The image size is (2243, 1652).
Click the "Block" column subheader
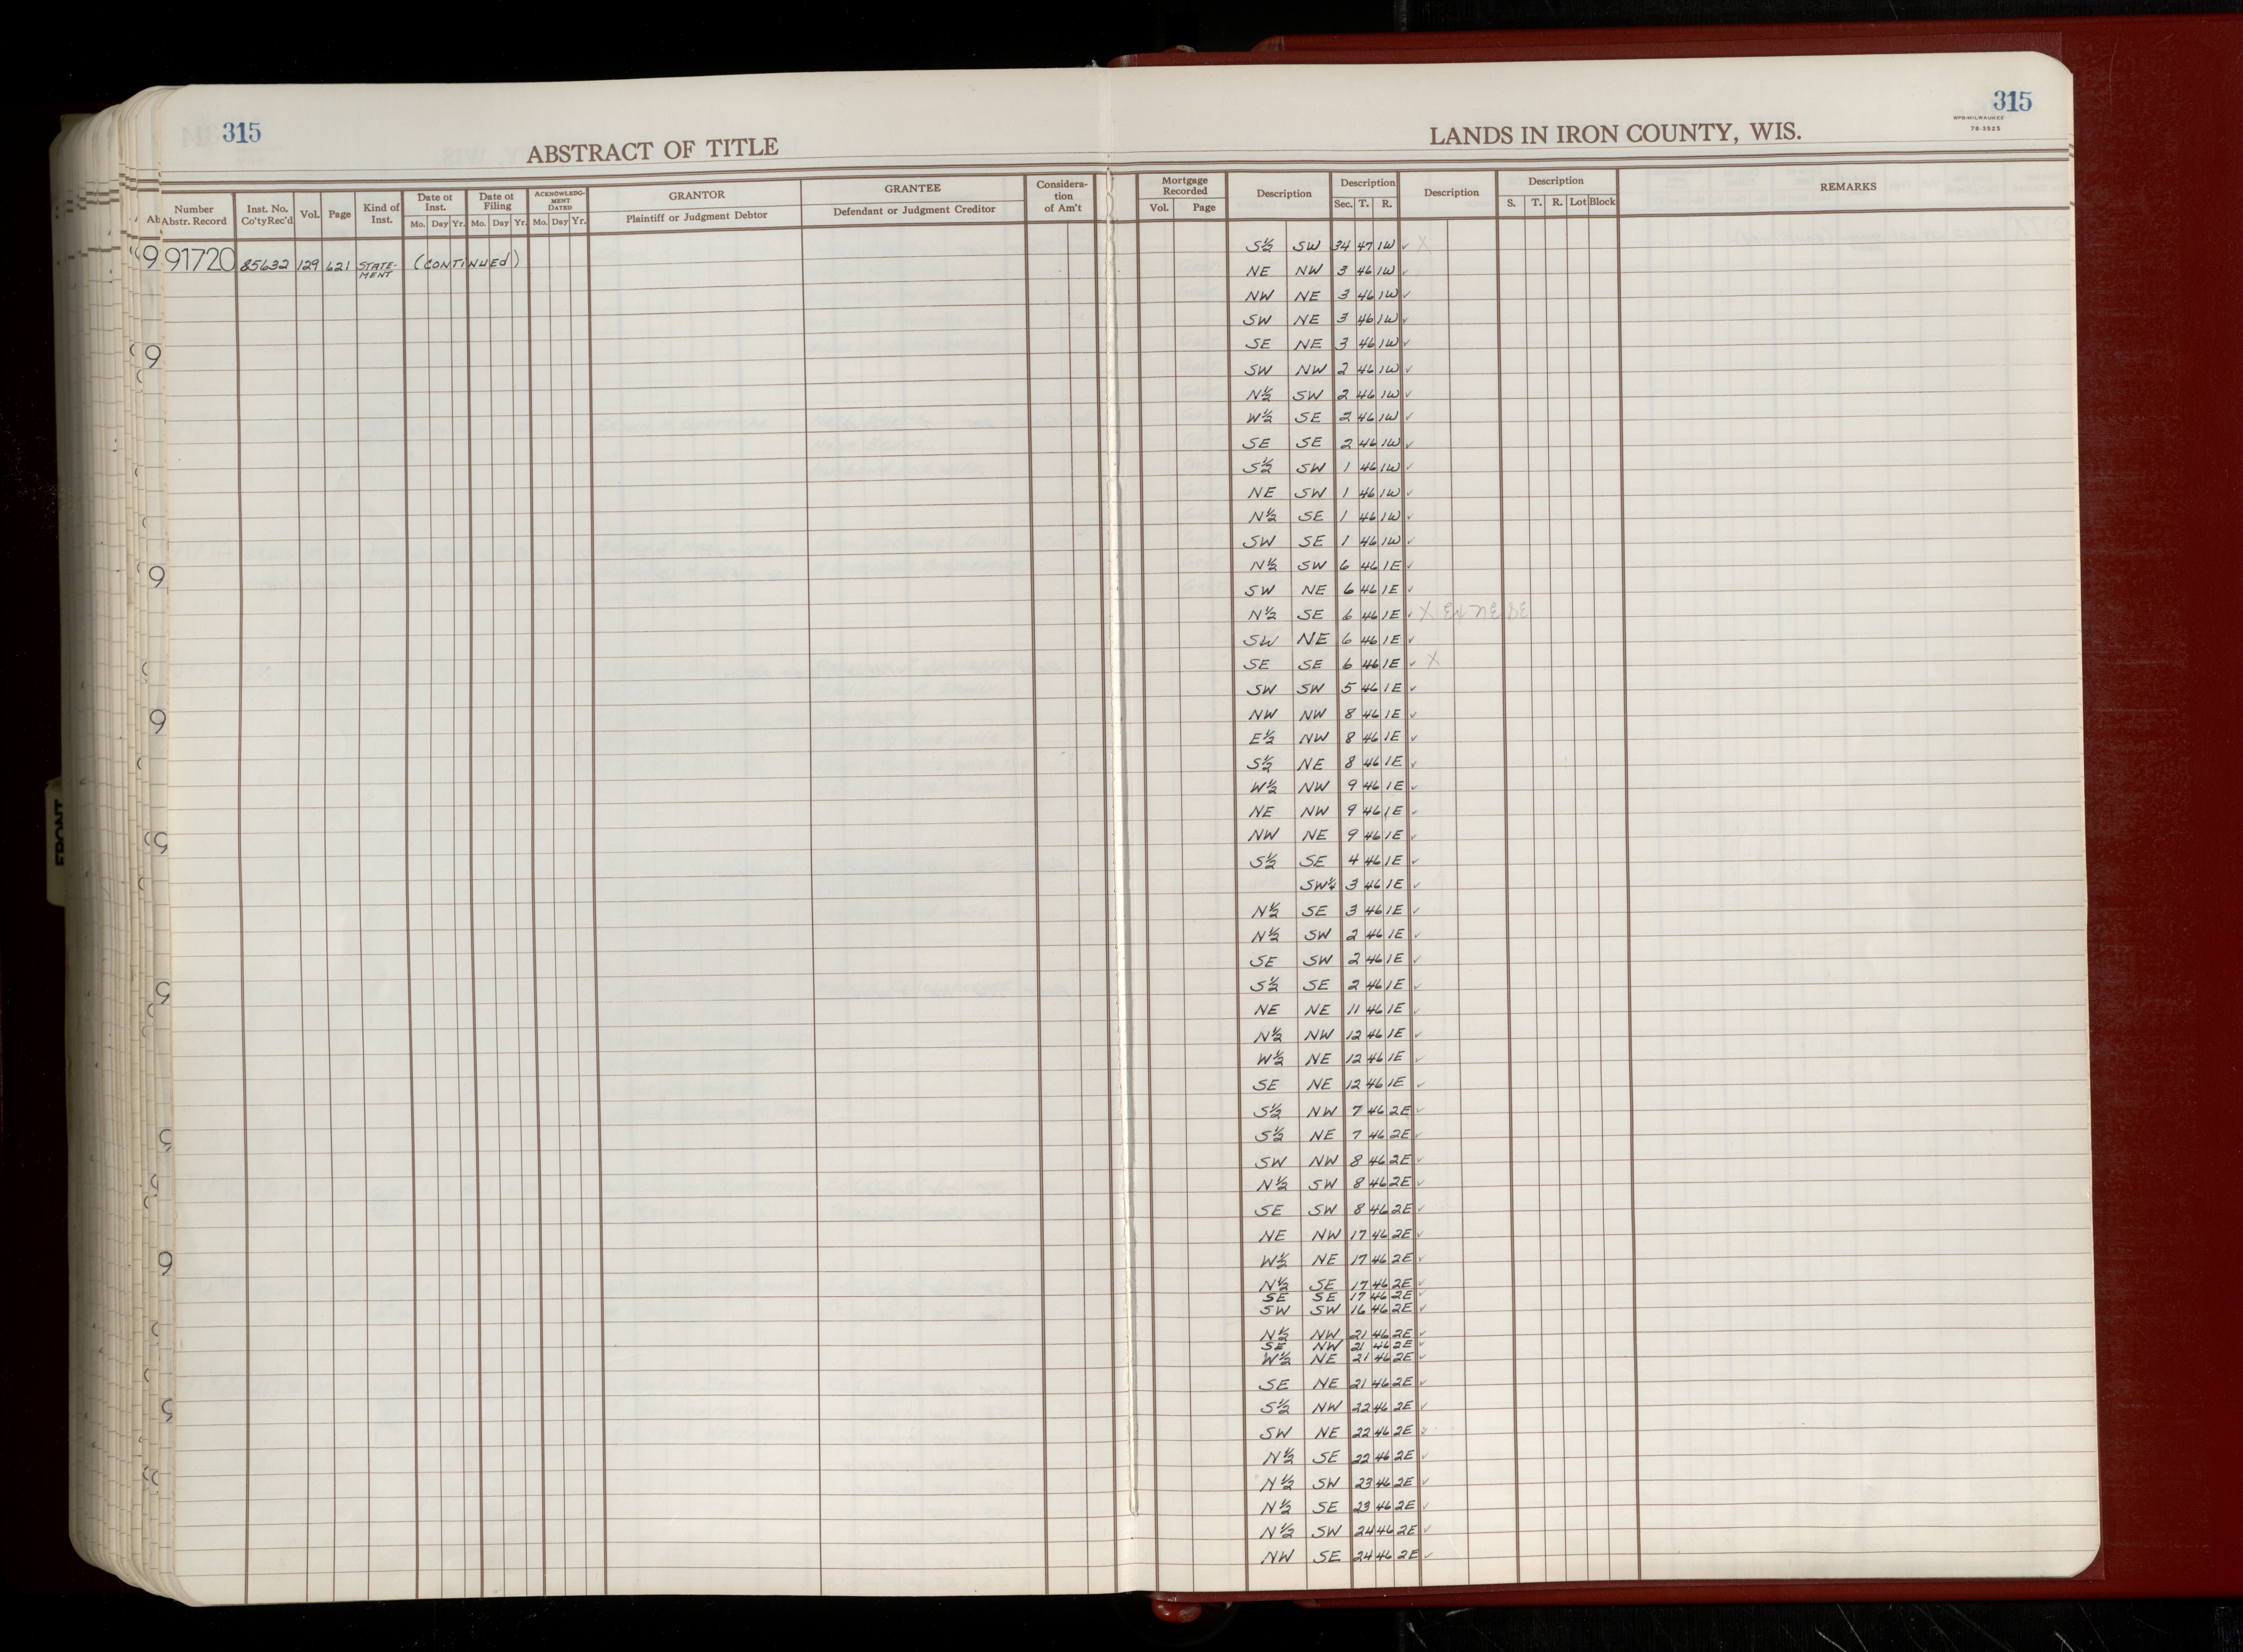pyautogui.click(x=1602, y=202)
